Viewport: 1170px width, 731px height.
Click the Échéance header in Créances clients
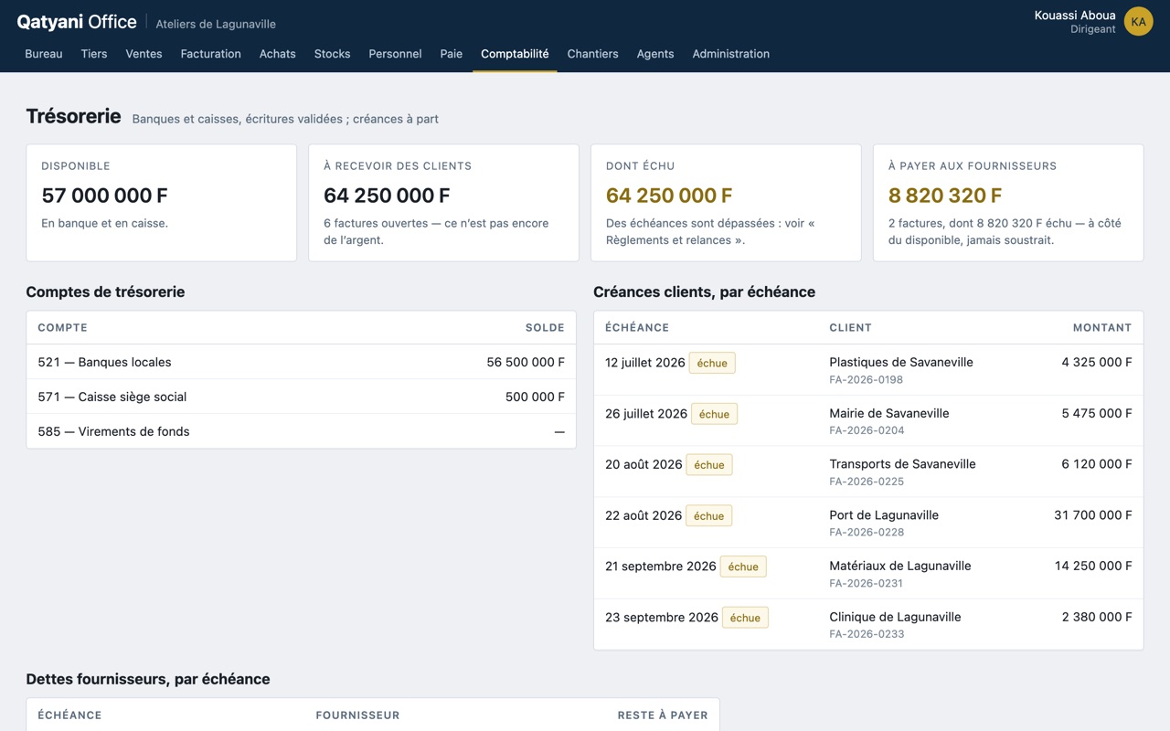point(637,327)
